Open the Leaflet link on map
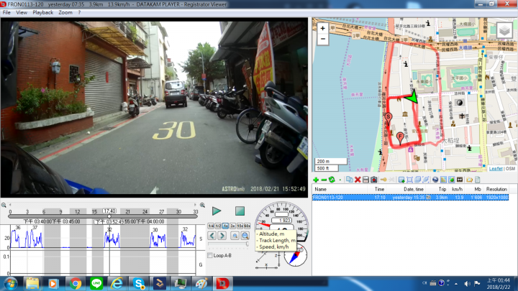The width and height of the screenshot is (518, 291). [496, 169]
